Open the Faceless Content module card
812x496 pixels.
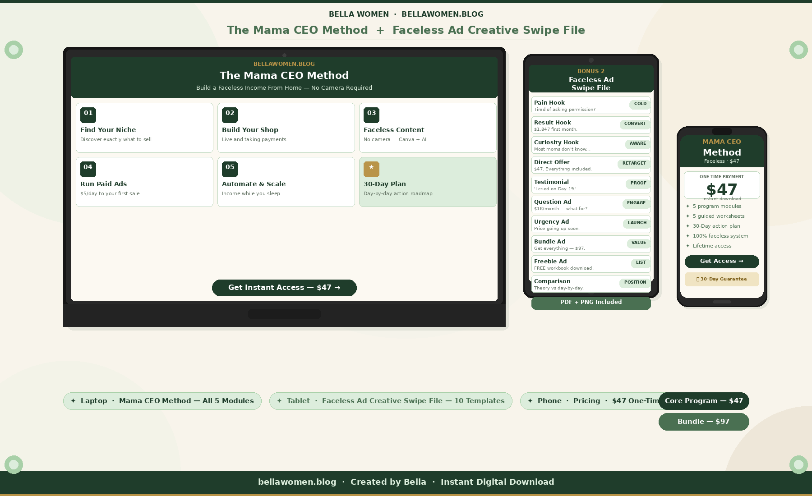click(x=428, y=128)
